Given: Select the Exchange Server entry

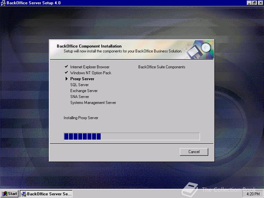Looking at the screenshot, I should [84, 91].
